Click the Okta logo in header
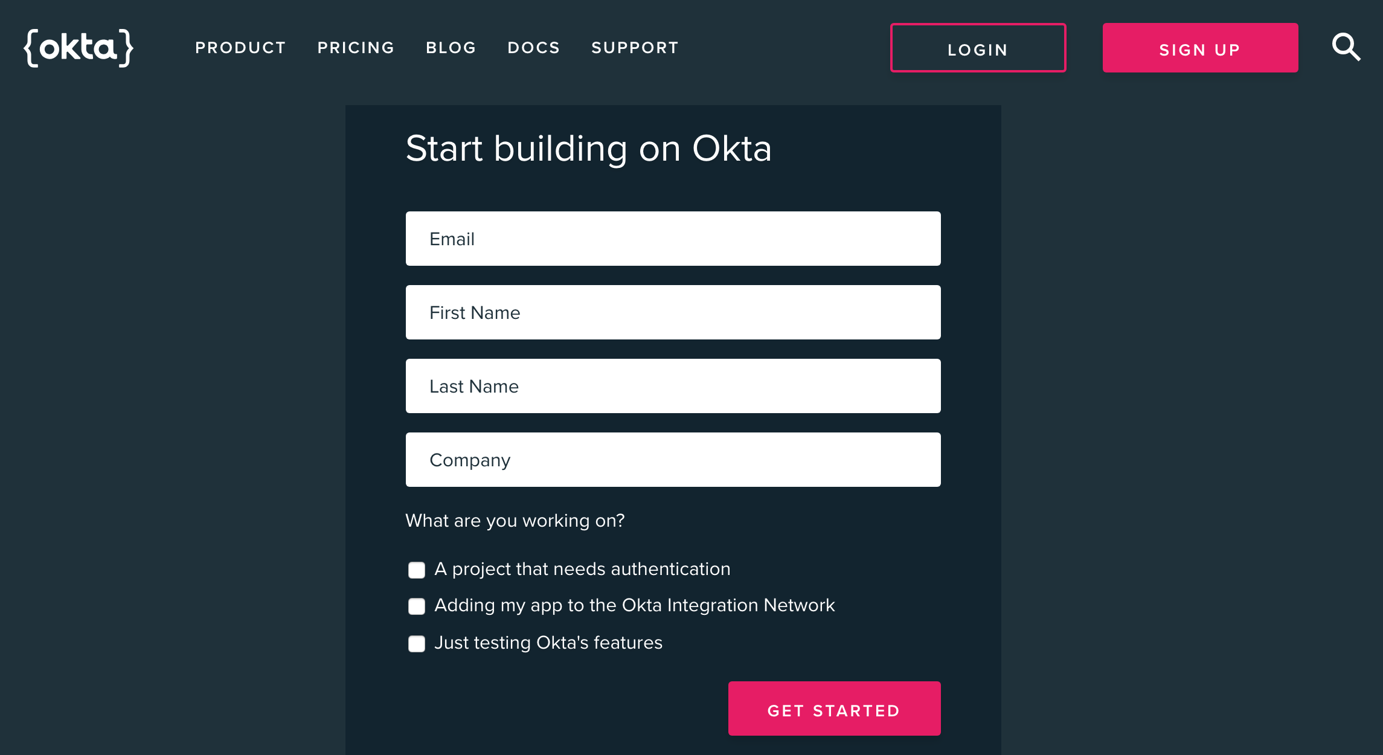This screenshot has height=755, width=1383. [79, 48]
